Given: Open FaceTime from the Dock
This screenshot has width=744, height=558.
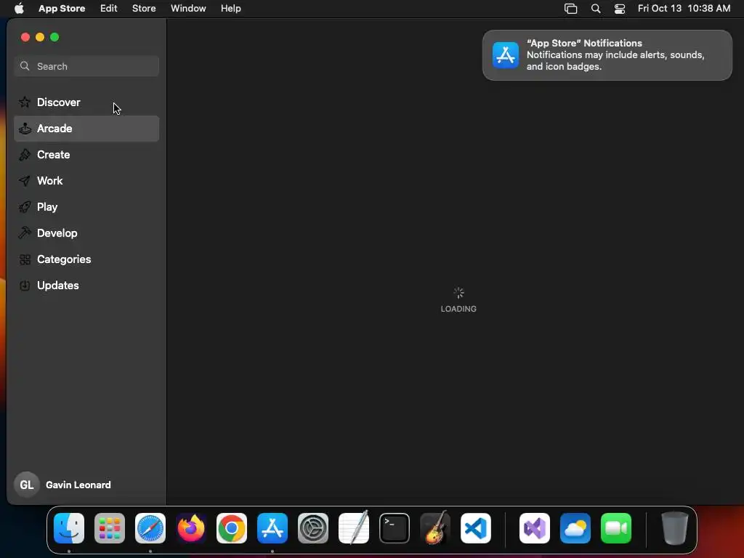Looking at the screenshot, I should pos(616,528).
